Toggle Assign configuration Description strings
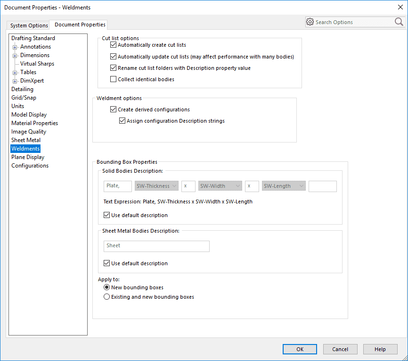 pyautogui.click(x=122, y=121)
